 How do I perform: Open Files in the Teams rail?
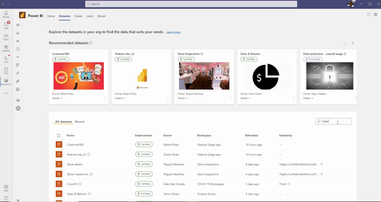point(6,71)
